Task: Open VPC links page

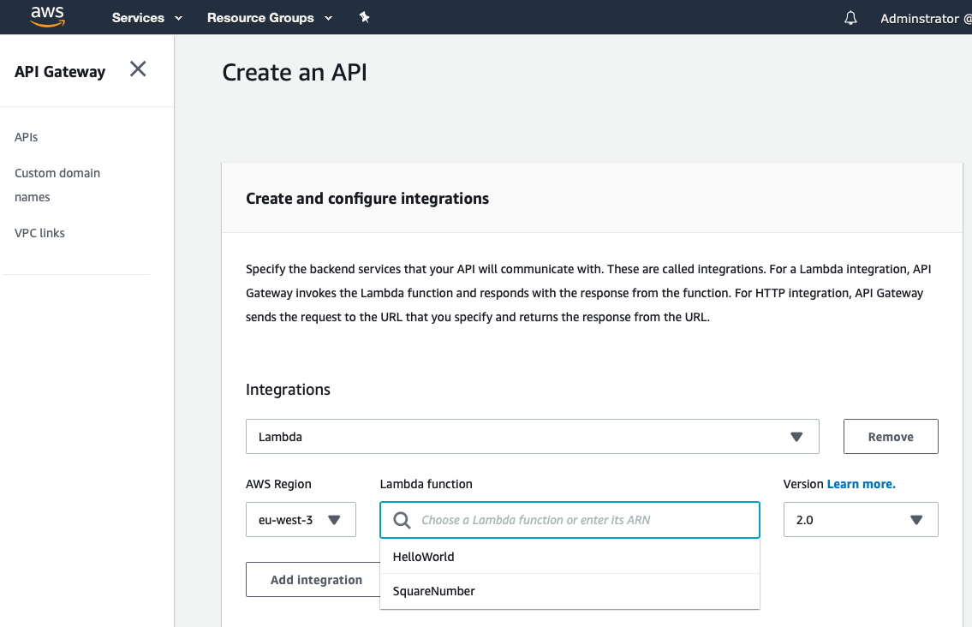Action: (39, 233)
